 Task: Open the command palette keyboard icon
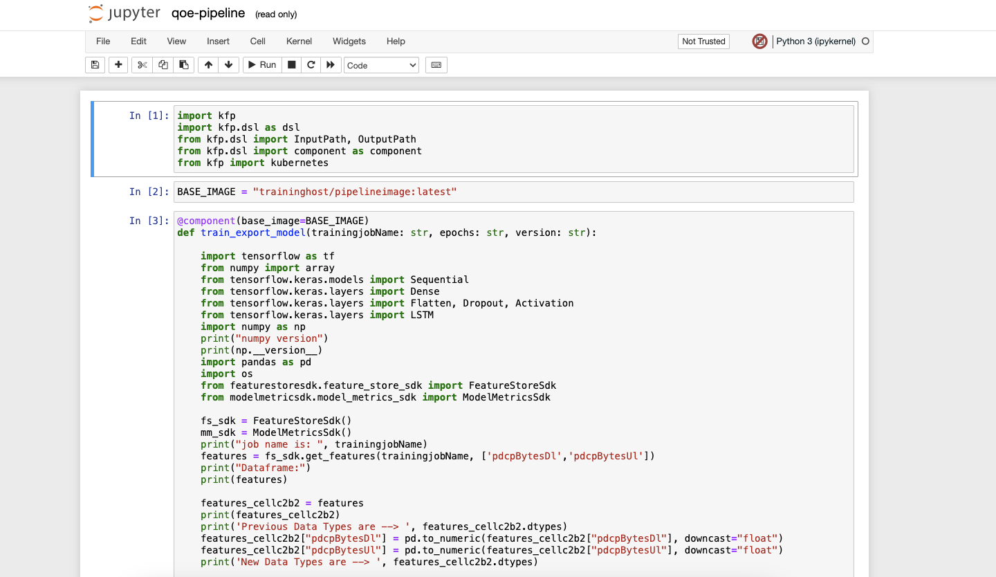pyautogui.click(x=436, y=65)
